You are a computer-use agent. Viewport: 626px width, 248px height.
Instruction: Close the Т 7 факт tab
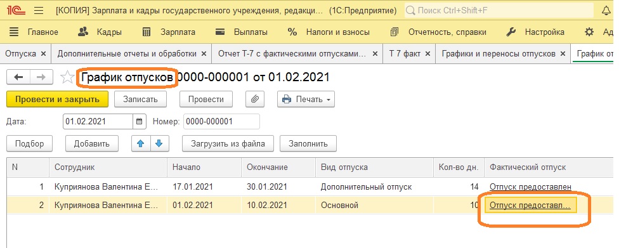click(427, 53)
